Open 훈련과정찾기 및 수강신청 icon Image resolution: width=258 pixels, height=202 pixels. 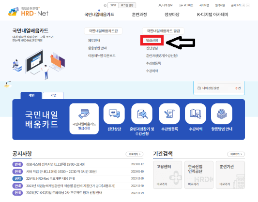point(142,114)
